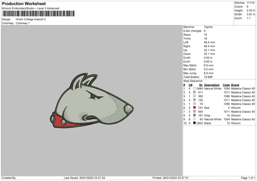Click the Stitches value '11170'
257x181 pixels.
(251, 3)
